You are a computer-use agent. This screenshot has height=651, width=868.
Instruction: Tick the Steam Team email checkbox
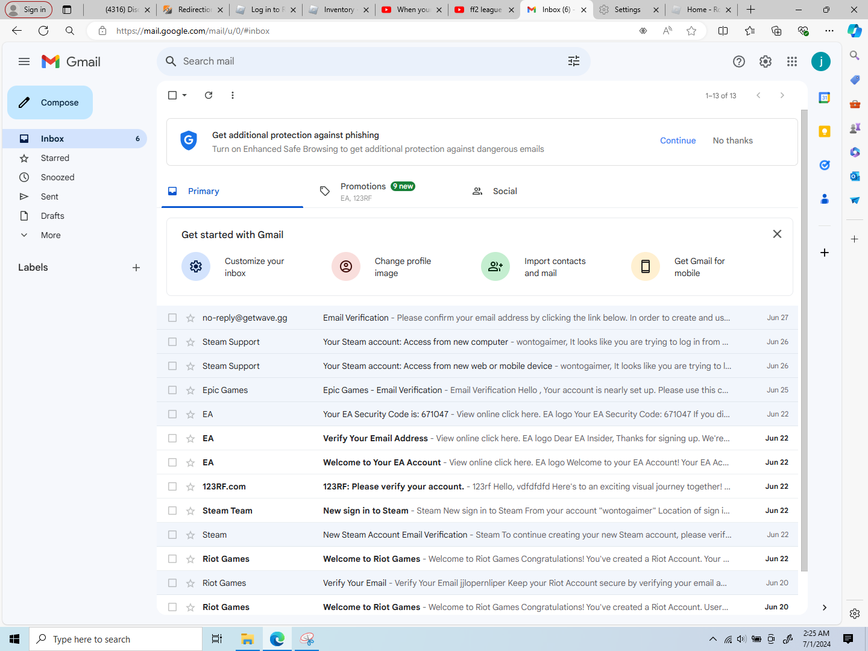172,511
